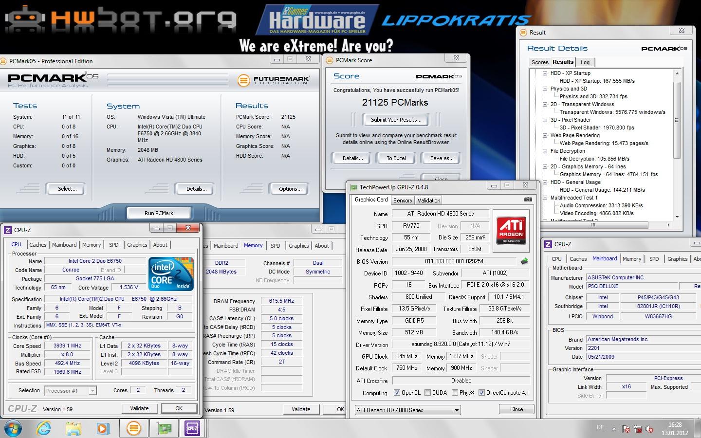The height and width of the screenshot is (438, 701).
Task: Click the Show desktop strip on taskbar
Action: click(697, 428)
